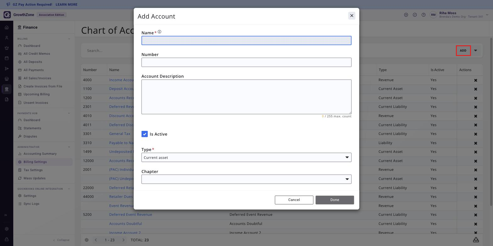The height and width of the screenshot is (246, 493).
Task: Collapse the Billing section
Action: coord(69,39)
